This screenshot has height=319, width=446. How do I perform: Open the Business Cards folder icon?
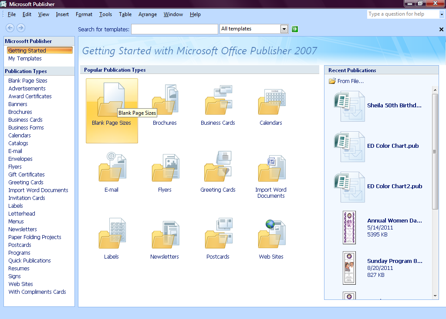click(219, 100)
